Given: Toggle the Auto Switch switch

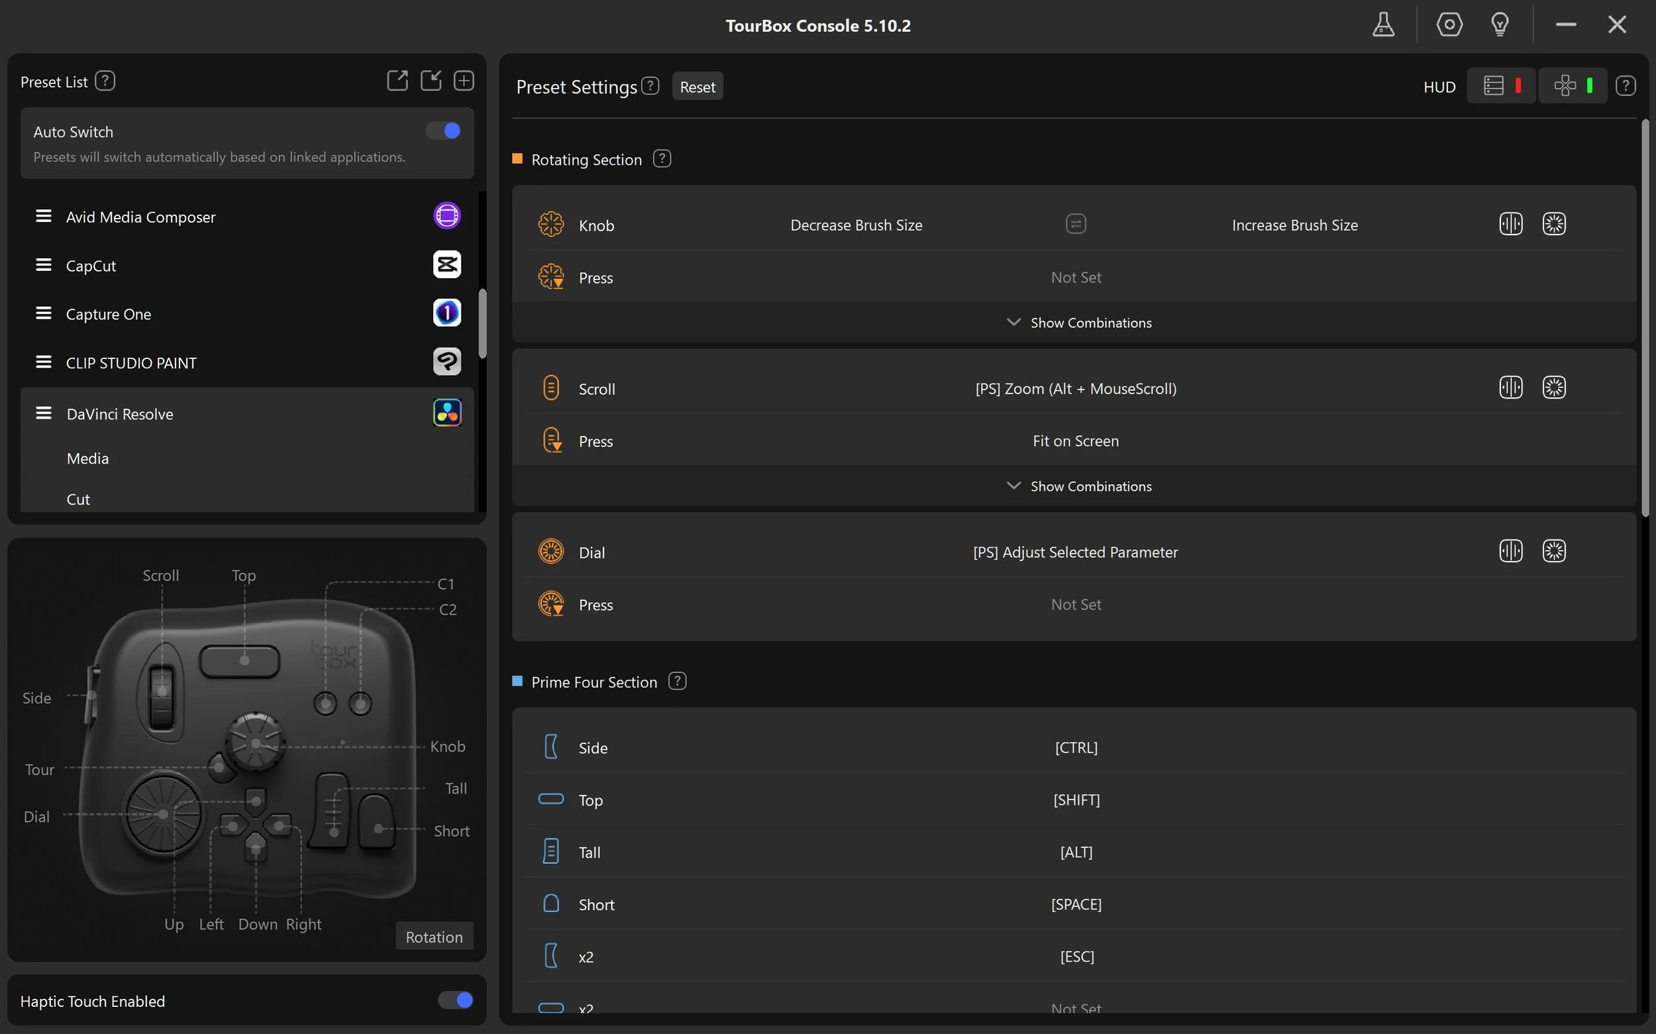Looking at the screenshot, I should (444, 130).
